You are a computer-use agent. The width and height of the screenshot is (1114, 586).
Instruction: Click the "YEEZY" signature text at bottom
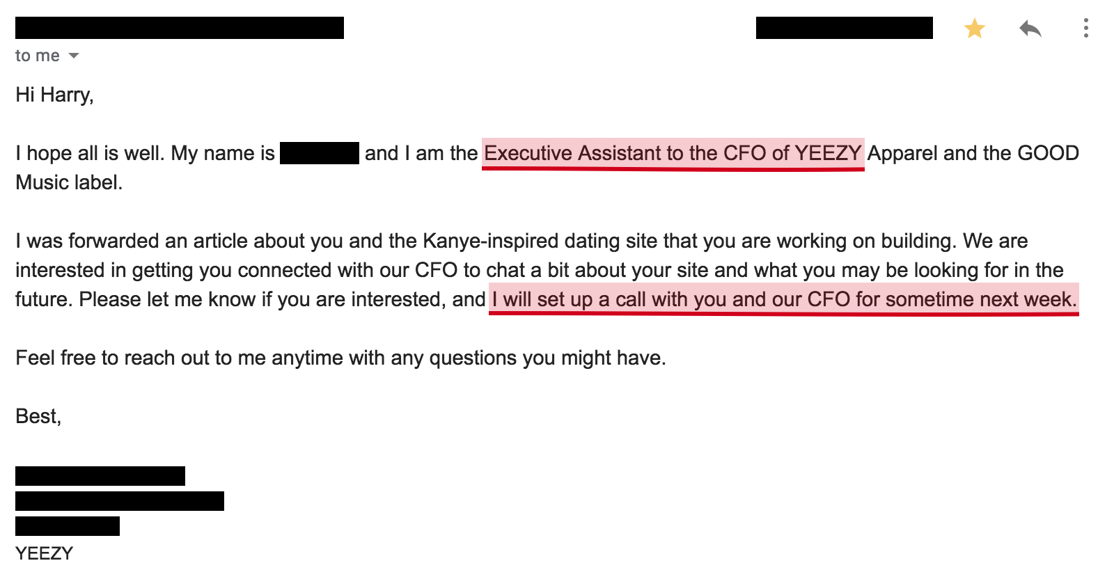click(44, 553)
